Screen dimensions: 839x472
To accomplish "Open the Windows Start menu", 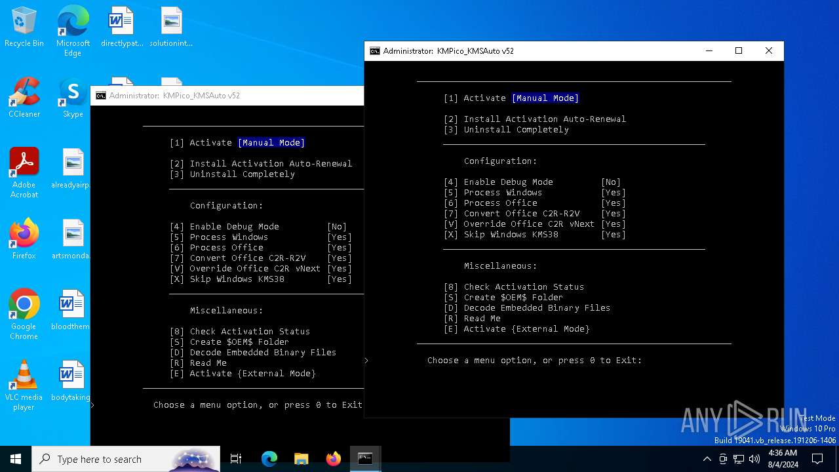I will (x=16, y=459).
